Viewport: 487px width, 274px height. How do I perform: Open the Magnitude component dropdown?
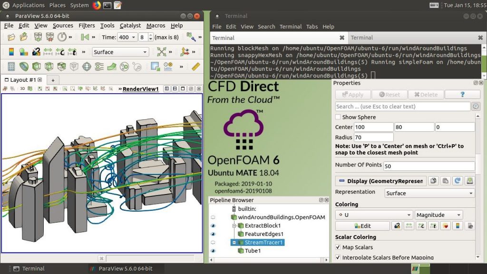(x=438, y=215)
